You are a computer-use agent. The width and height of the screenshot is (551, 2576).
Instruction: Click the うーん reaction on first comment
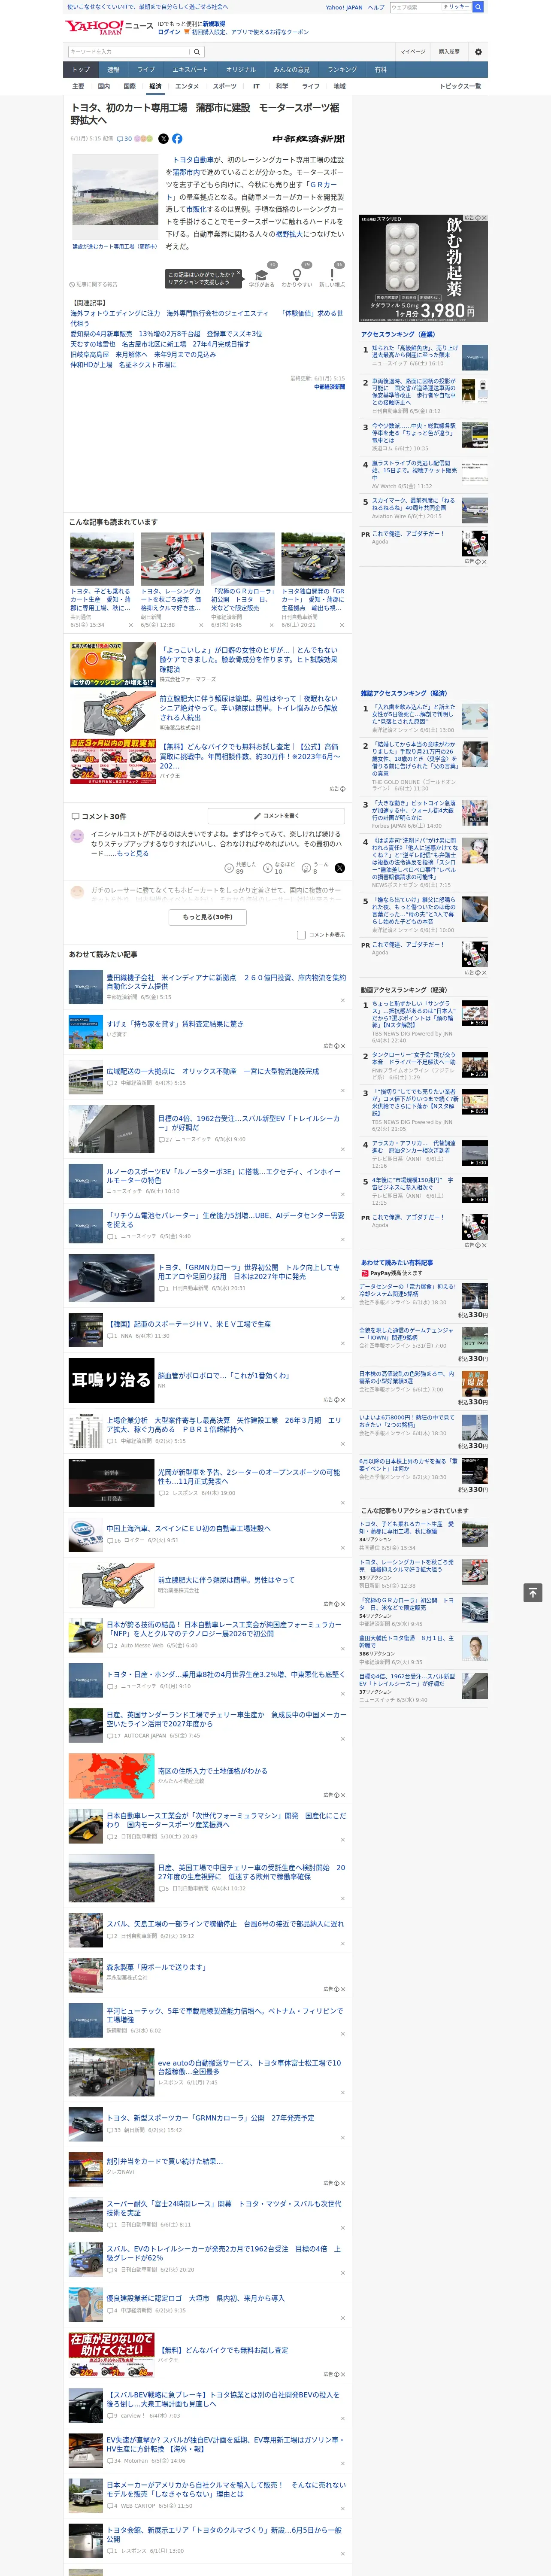tap(315, 868)
